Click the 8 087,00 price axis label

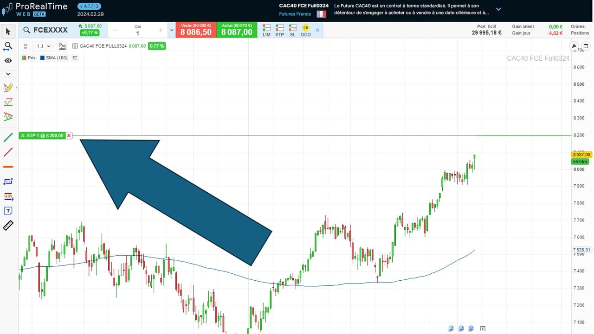pos(581,154)
